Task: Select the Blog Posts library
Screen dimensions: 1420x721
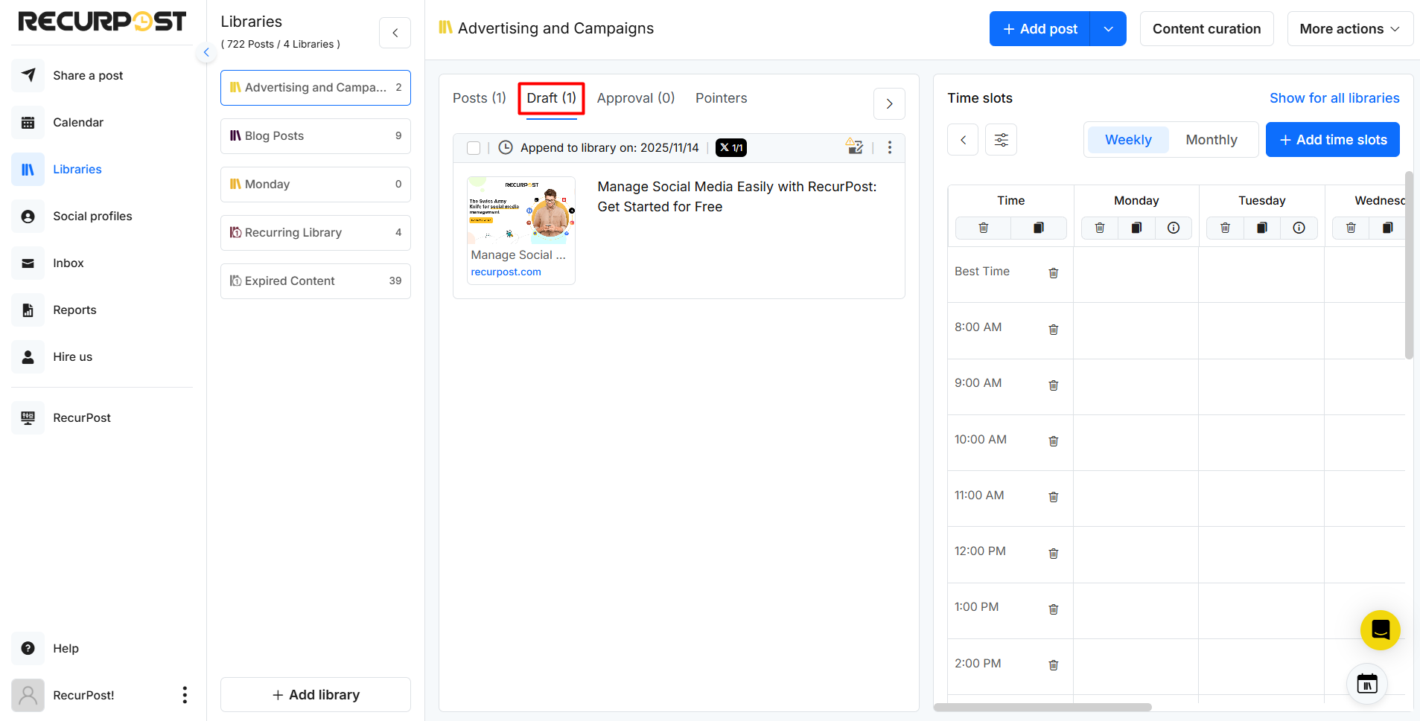Action: (316, 136)
